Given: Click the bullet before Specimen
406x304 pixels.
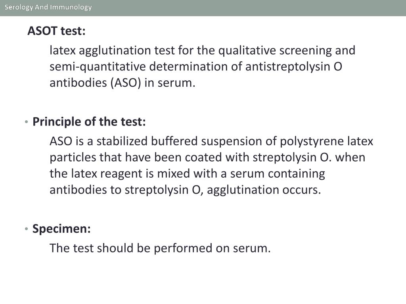Looking at the screenshot, I should [x=26, y=229].
